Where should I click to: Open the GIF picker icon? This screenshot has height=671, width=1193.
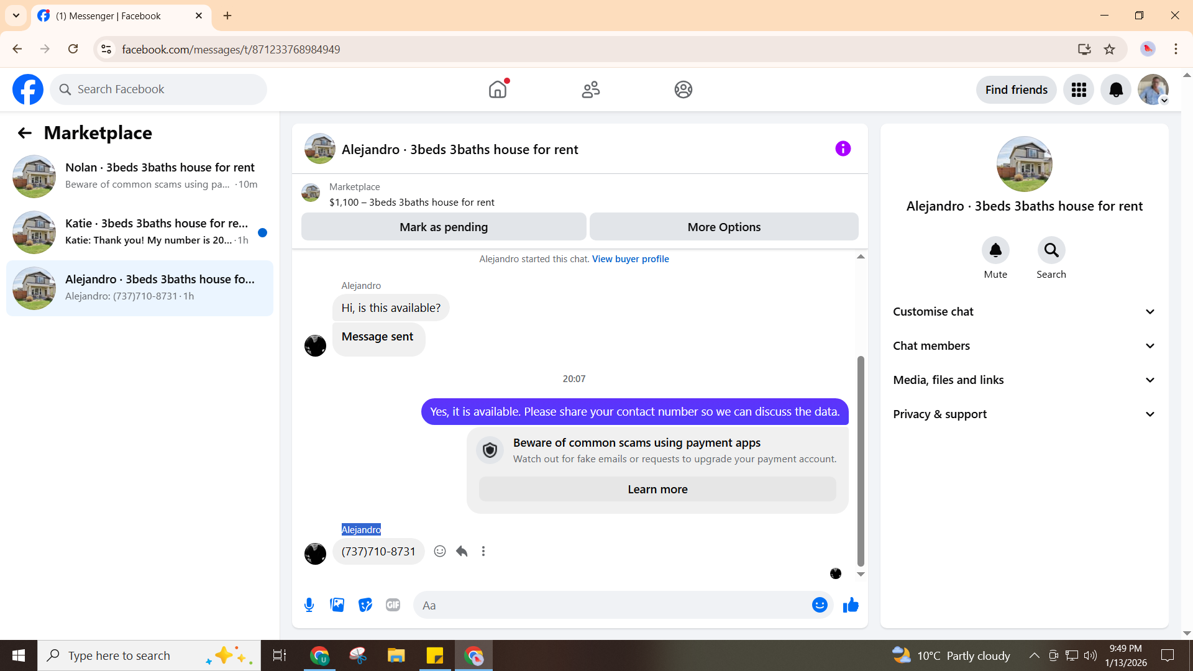[393, 605]
